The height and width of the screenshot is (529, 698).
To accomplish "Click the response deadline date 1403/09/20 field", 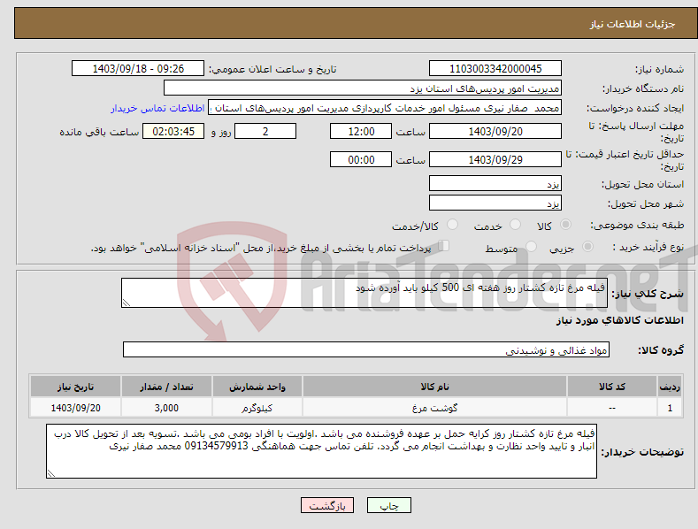I will tap(495, 131).
